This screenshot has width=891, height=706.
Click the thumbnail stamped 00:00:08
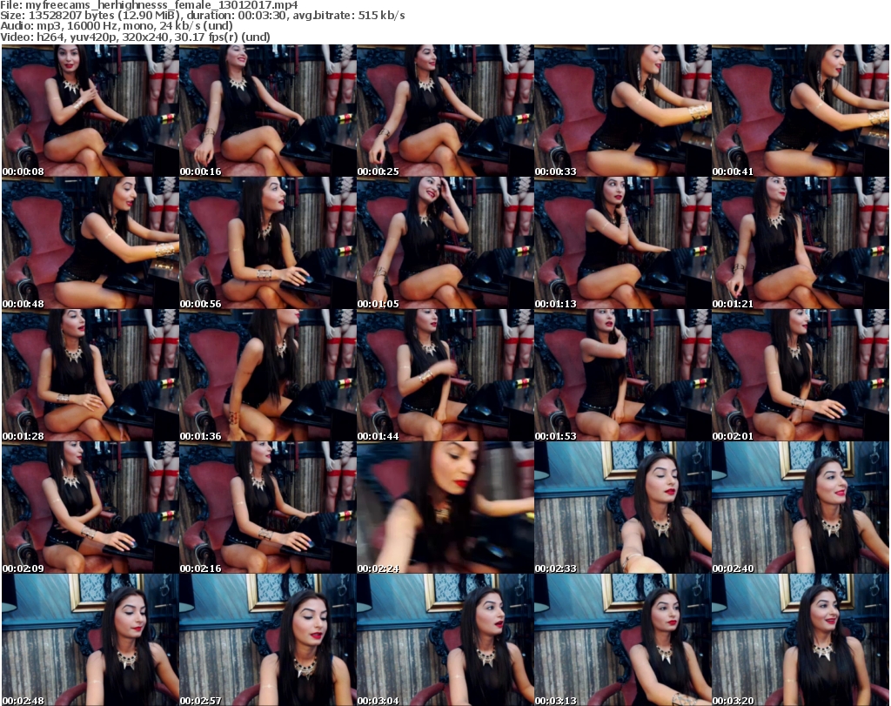[90, 111]
